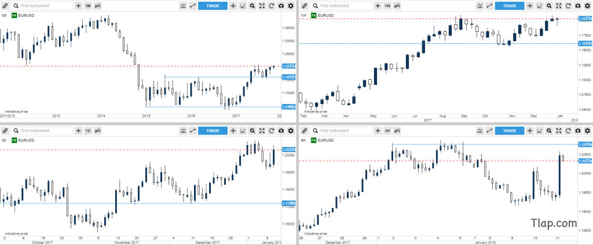Click the link icon in the 4H chart toolbar
The image size is (593, 245).
305,131
